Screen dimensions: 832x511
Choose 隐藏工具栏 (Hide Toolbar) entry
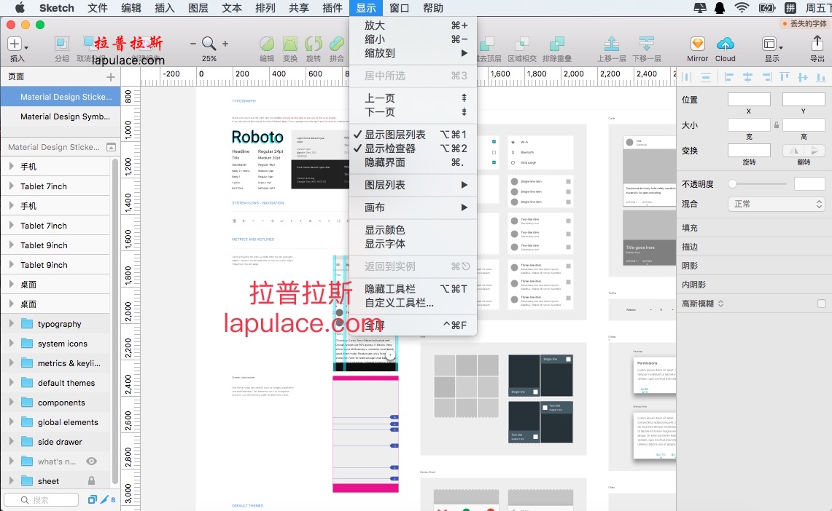pyautogui.click(x=413, y=289)
